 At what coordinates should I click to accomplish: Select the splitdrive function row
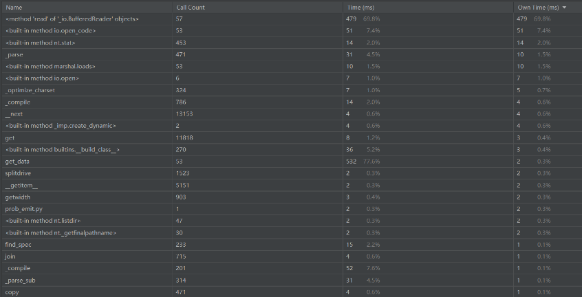pyautogui.click(x=291, y=173)
